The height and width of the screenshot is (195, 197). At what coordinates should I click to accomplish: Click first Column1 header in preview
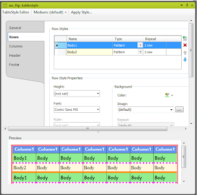tap(24, 149)
